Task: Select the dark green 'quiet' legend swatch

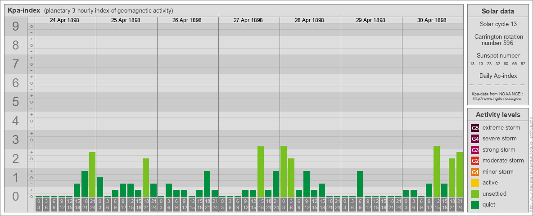Action: 475,204
